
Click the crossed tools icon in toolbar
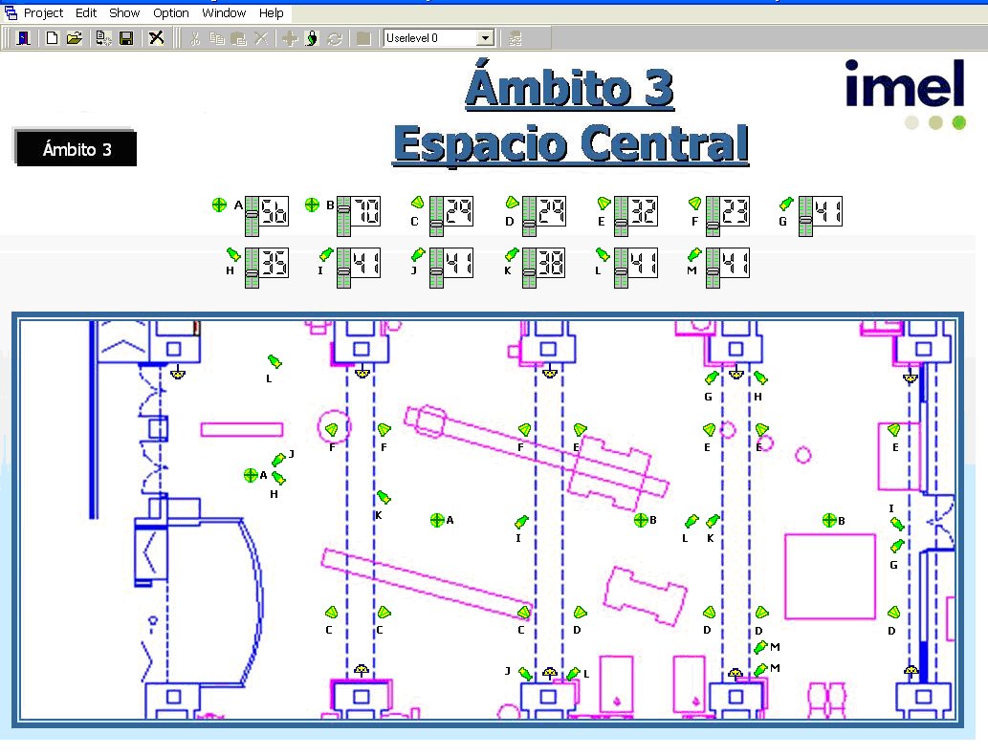pyautogui.click(x=156, y=38)
